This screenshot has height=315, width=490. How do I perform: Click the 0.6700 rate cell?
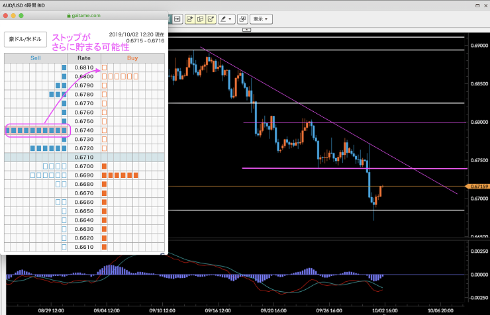tap(84, 166)
